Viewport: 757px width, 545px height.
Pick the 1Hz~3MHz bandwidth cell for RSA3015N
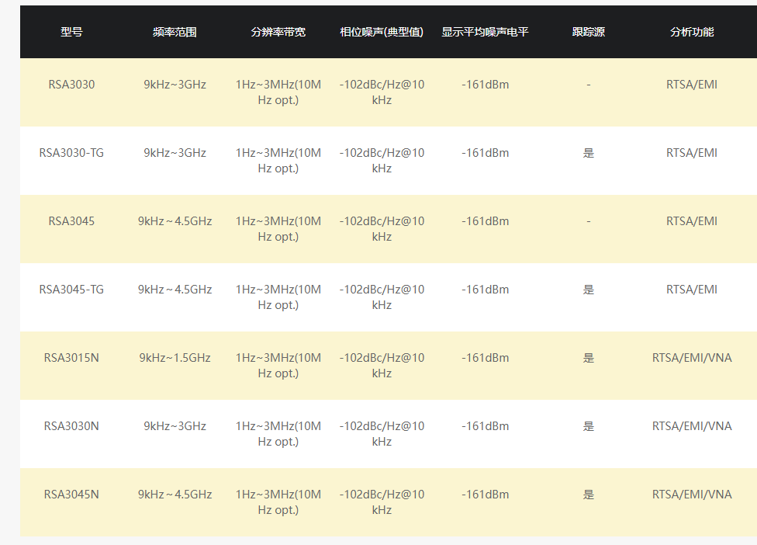pyautogui.click(x=278, y=366)
